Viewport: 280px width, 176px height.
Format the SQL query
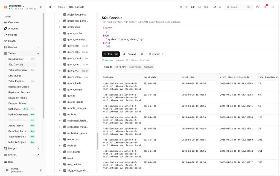tap(129, 54)
